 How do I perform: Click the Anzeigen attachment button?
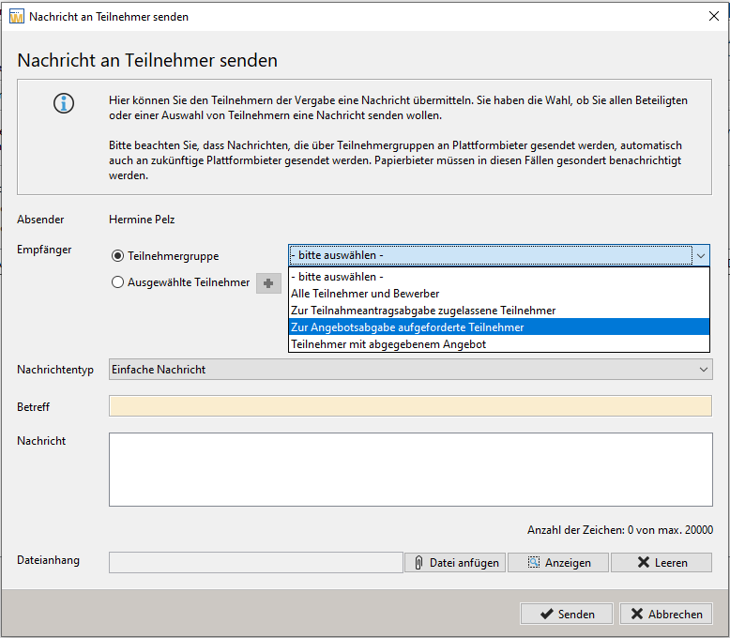pyautogui.click(x=558, y=563)
